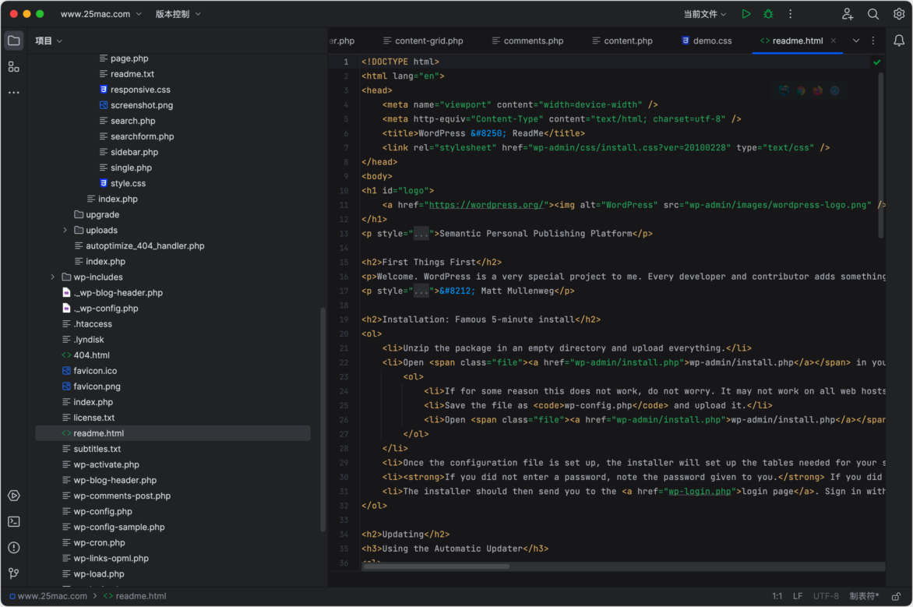Image resolution: width=913 pixels, height=607 pixels.
Task: Open page in Firefox browser icon
Action: [817, 91]
